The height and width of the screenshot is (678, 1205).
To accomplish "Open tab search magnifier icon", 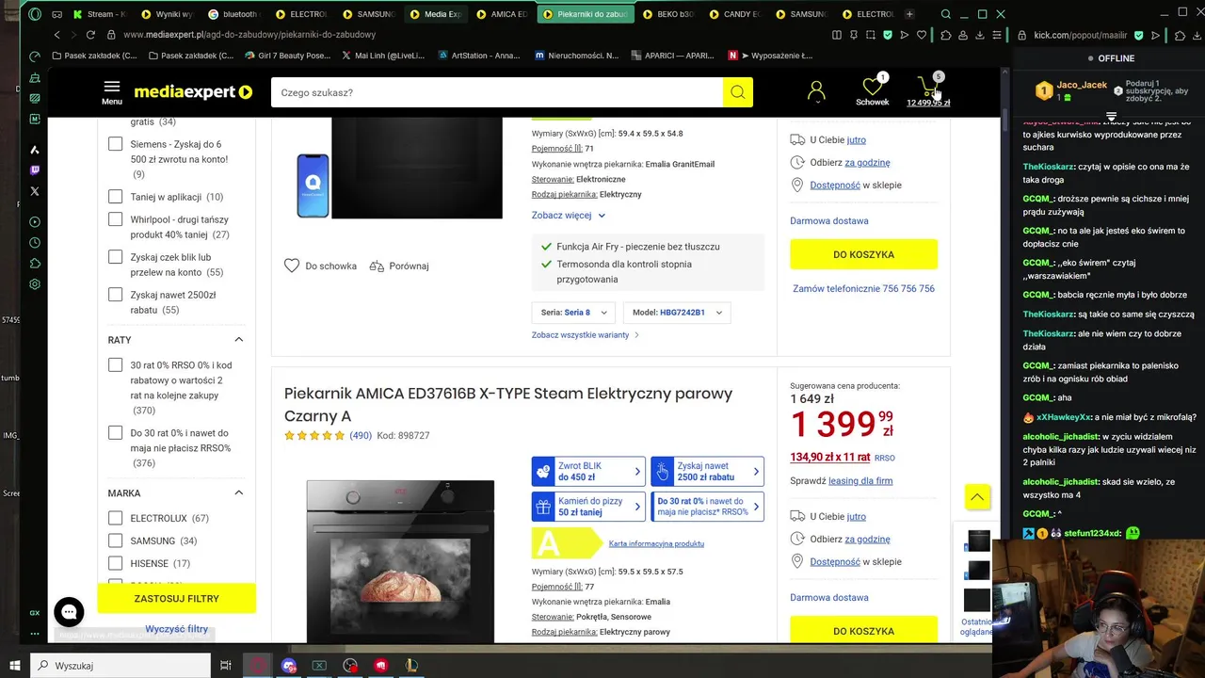I will click(946, 14).
